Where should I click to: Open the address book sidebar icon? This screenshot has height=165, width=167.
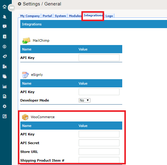5,37
